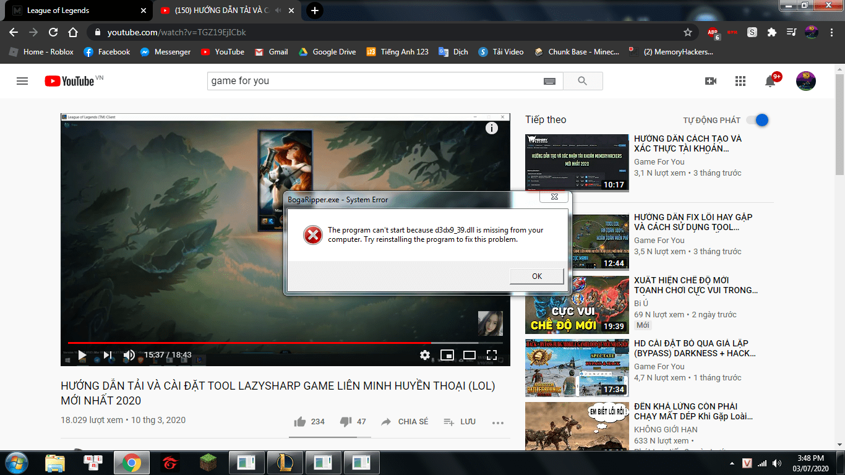
Task: Open the video title XUẤT HIỆN CHẾ ĐỘ MỚI
Action: (x=695, y=285)
